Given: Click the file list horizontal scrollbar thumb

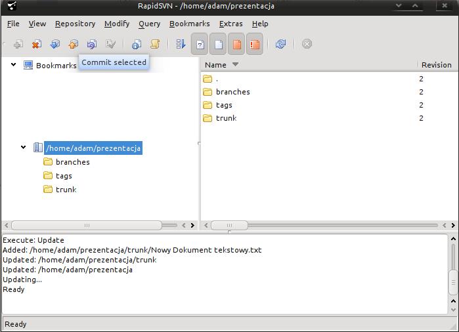Looking at the screenshot, I should (230, 225).
